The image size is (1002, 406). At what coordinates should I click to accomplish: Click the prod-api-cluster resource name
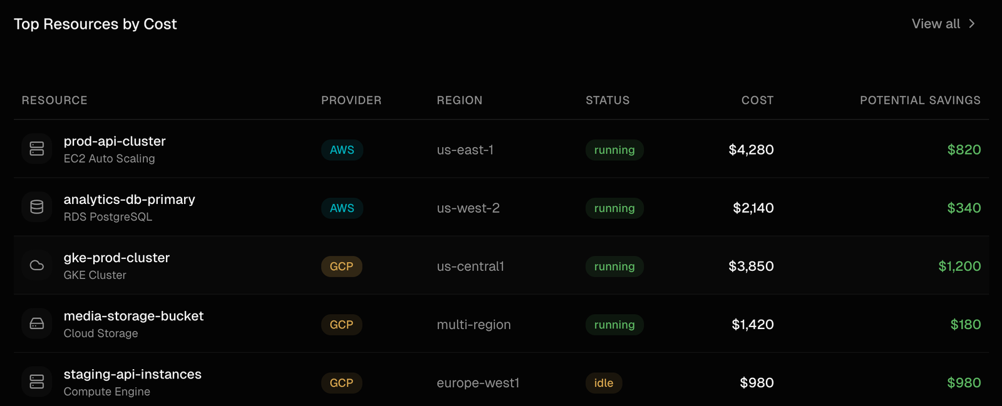[x=115, y=141]
